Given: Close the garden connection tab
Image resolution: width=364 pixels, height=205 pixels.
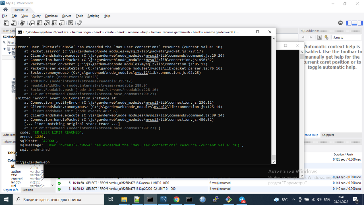Looking at the screenshot, I should click(27, 10).
